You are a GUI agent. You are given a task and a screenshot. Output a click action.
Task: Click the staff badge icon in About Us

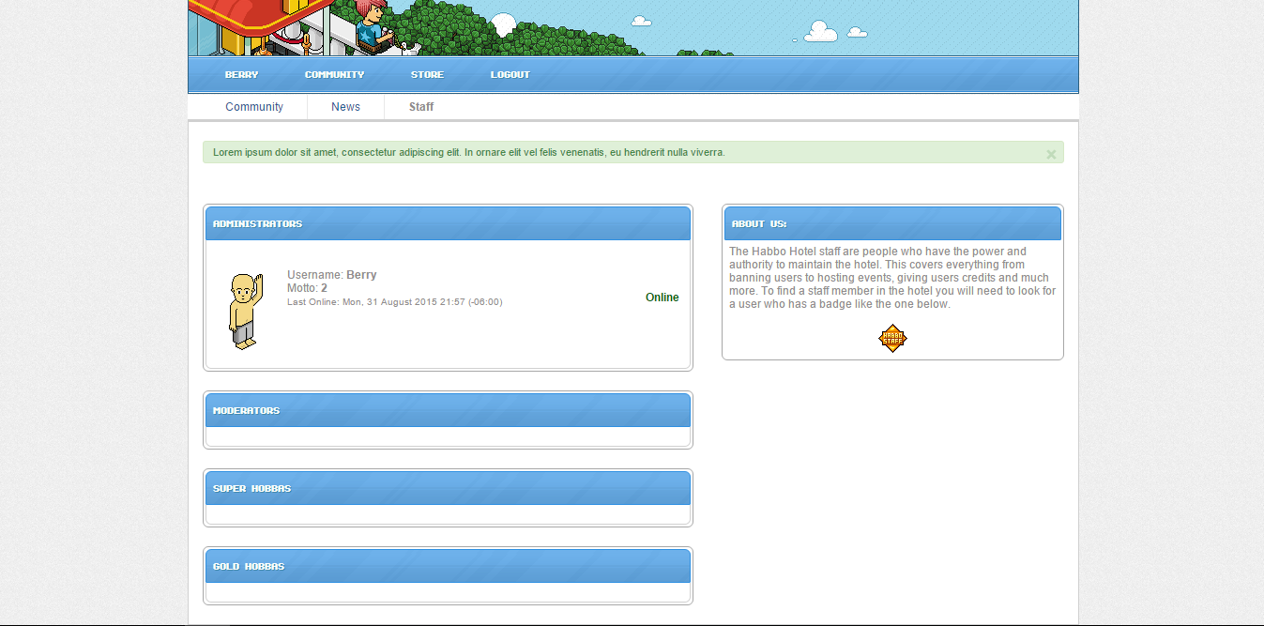point(892,338)
